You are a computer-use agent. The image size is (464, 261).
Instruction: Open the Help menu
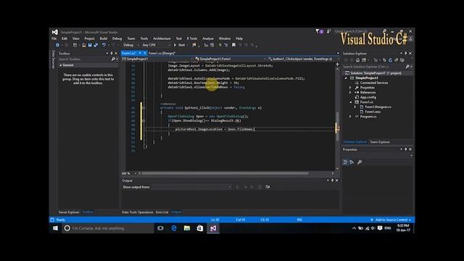click(x=239, y=38)
